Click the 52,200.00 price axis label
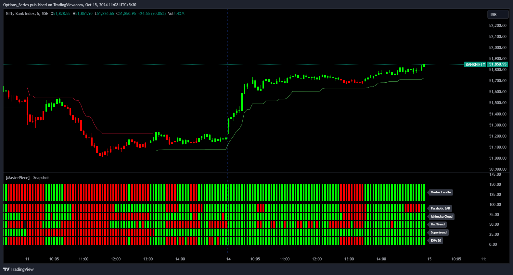The width and height of the screenshot is (513, 275). (498, 26)
